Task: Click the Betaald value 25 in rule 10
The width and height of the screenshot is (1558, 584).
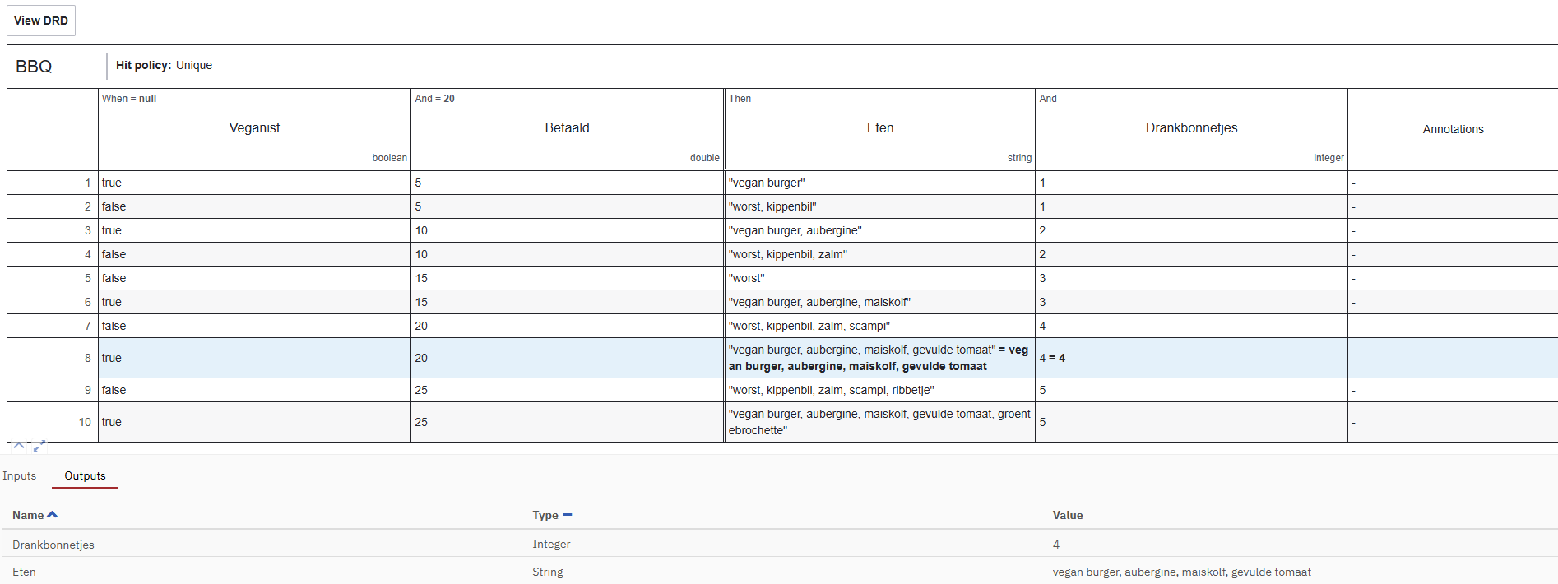Action: click(x=421, y=422)
